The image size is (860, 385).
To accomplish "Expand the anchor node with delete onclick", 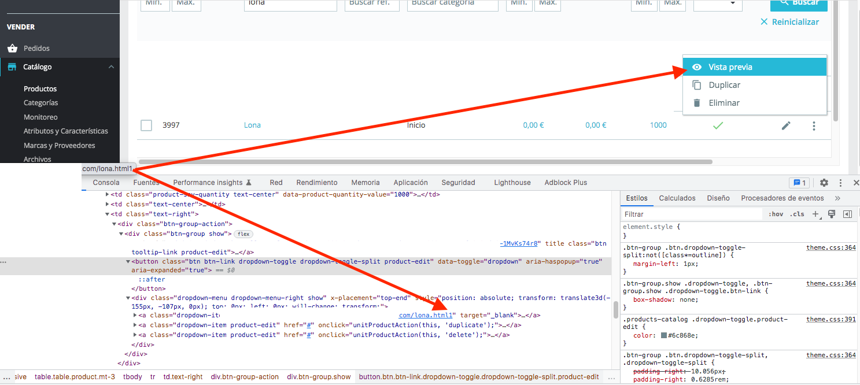I will point(135,335).
